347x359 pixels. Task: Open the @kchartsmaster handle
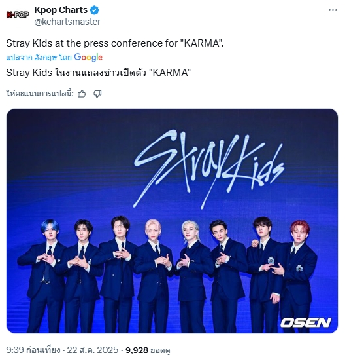tap(67, 22)
